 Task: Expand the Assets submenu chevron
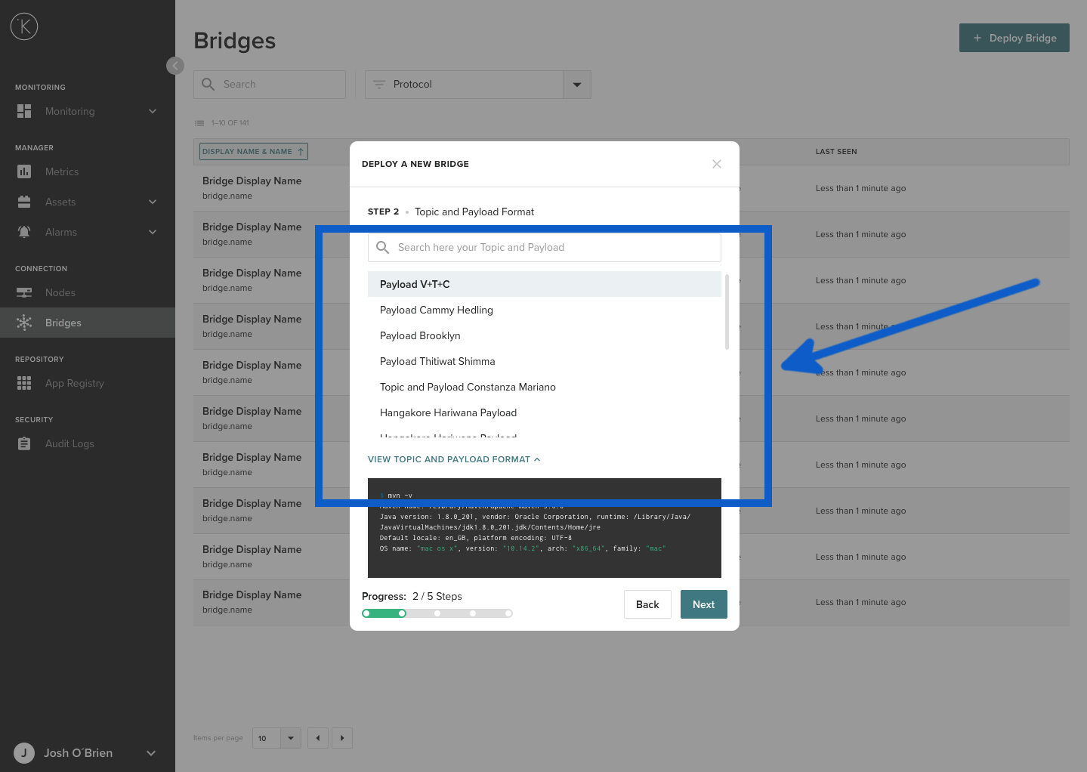153,202
